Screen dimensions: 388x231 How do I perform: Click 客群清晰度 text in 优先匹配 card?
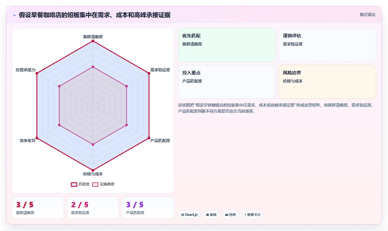click(192, 44)
